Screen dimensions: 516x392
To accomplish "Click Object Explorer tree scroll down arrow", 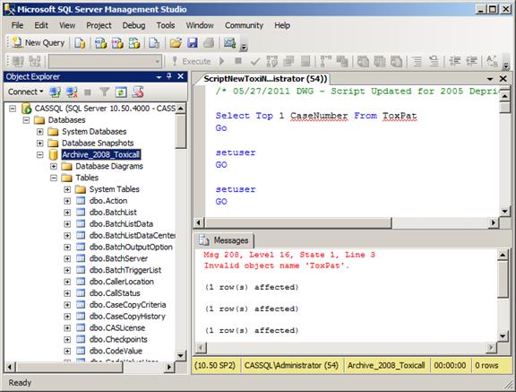I will click(x=180, y=356).
